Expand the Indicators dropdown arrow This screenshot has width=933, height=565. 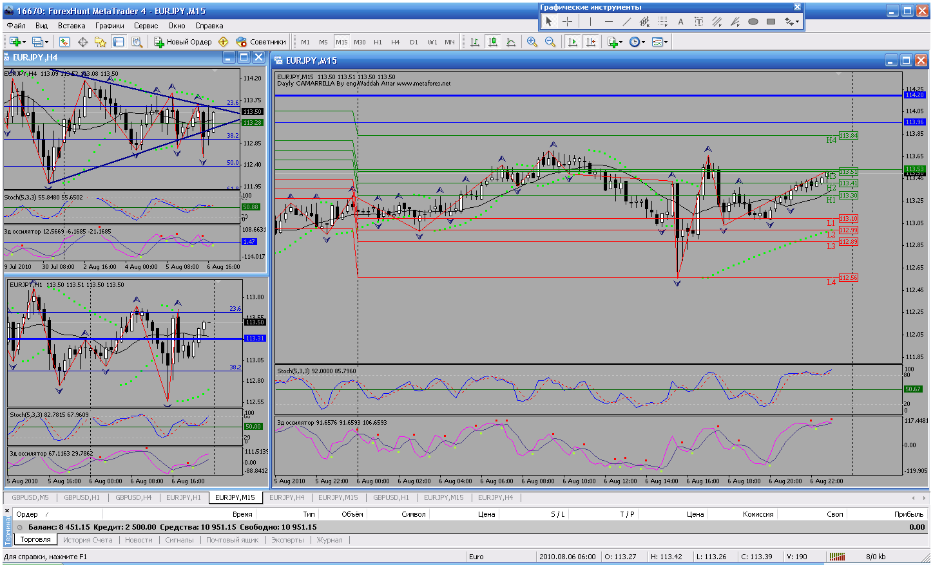click(x=621, y=42)
